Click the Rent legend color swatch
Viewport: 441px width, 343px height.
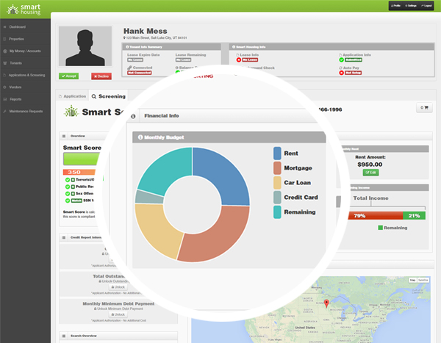277,154
